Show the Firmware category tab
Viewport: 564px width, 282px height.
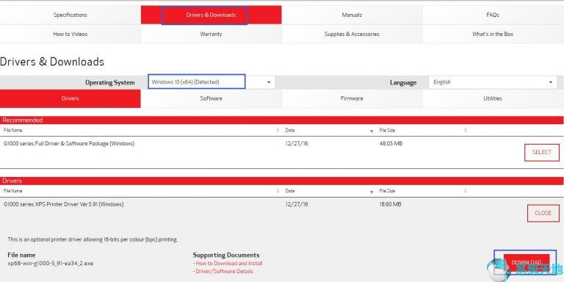[x=352, y=98]
